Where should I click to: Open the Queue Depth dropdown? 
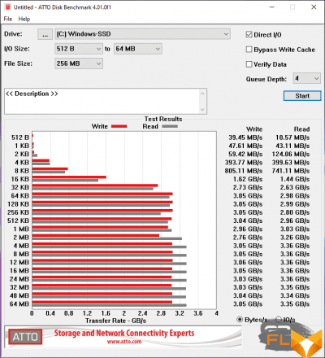tap(307, 78)
